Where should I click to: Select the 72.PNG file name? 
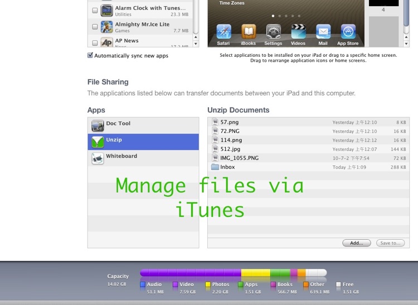pyautogui.click(x=230, y=131)
